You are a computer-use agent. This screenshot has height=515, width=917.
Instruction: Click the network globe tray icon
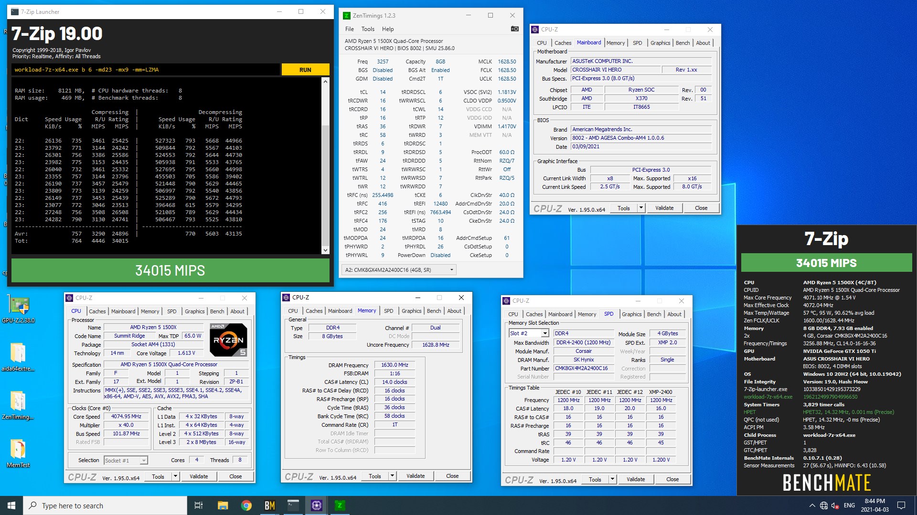coord(824,505)
